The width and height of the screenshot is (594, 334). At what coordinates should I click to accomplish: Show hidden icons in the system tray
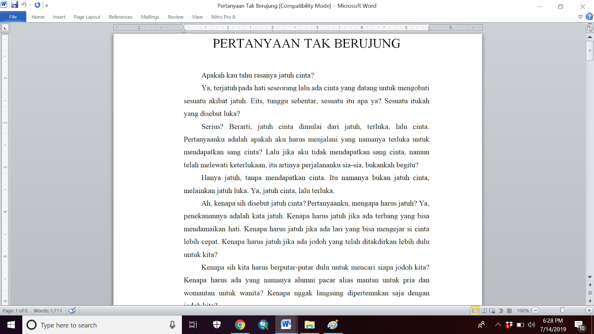click(497, 325)
